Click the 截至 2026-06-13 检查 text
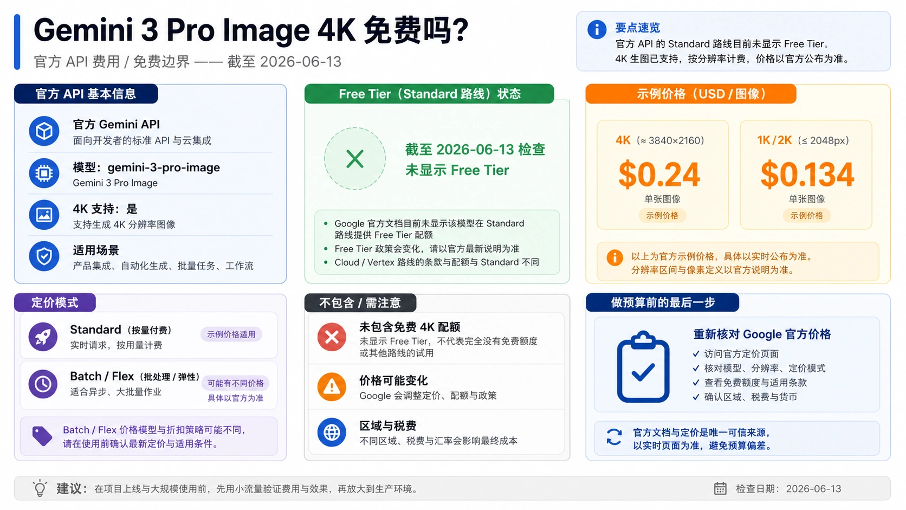 coord(475,150)
